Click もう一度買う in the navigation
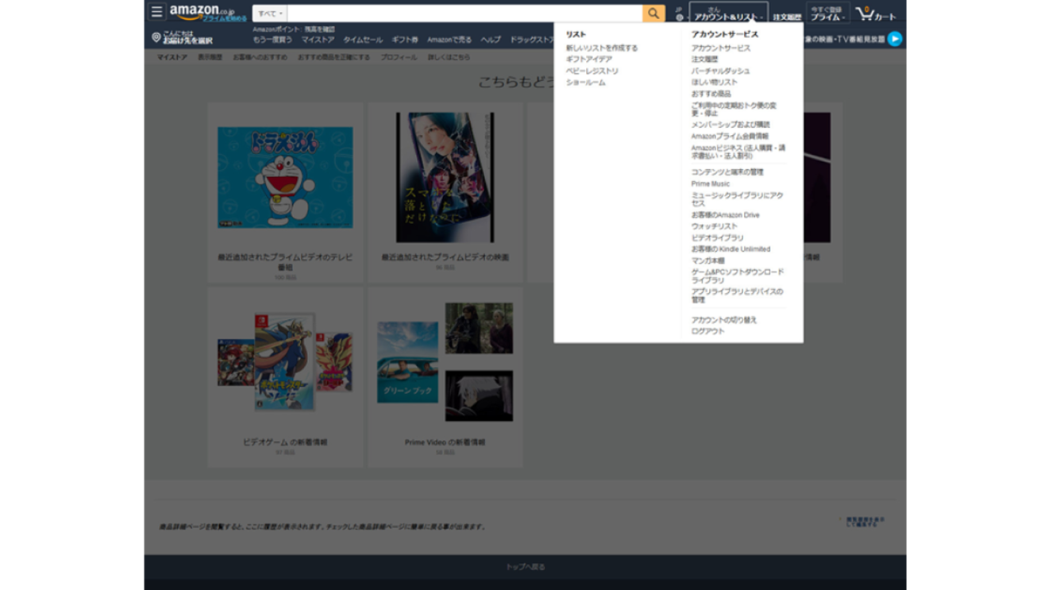Viewport: 1048px width, 590px height. click(272, 40)
